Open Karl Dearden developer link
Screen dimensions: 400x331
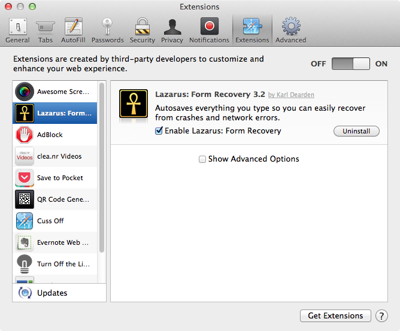pos(291,95)
